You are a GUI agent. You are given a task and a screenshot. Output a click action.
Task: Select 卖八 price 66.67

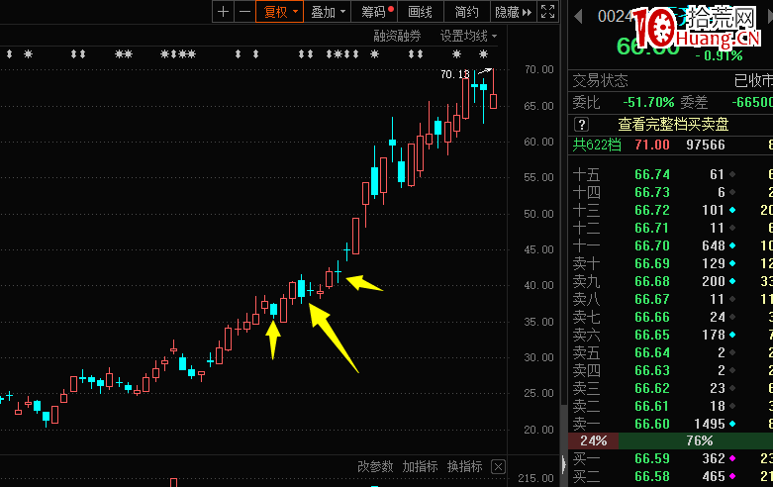click(651, 299)
